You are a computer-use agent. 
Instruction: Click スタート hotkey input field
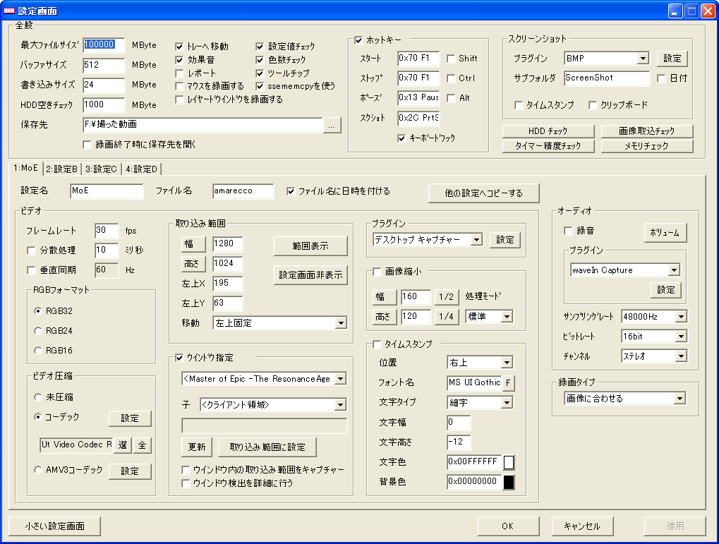(x=418, y=59)
